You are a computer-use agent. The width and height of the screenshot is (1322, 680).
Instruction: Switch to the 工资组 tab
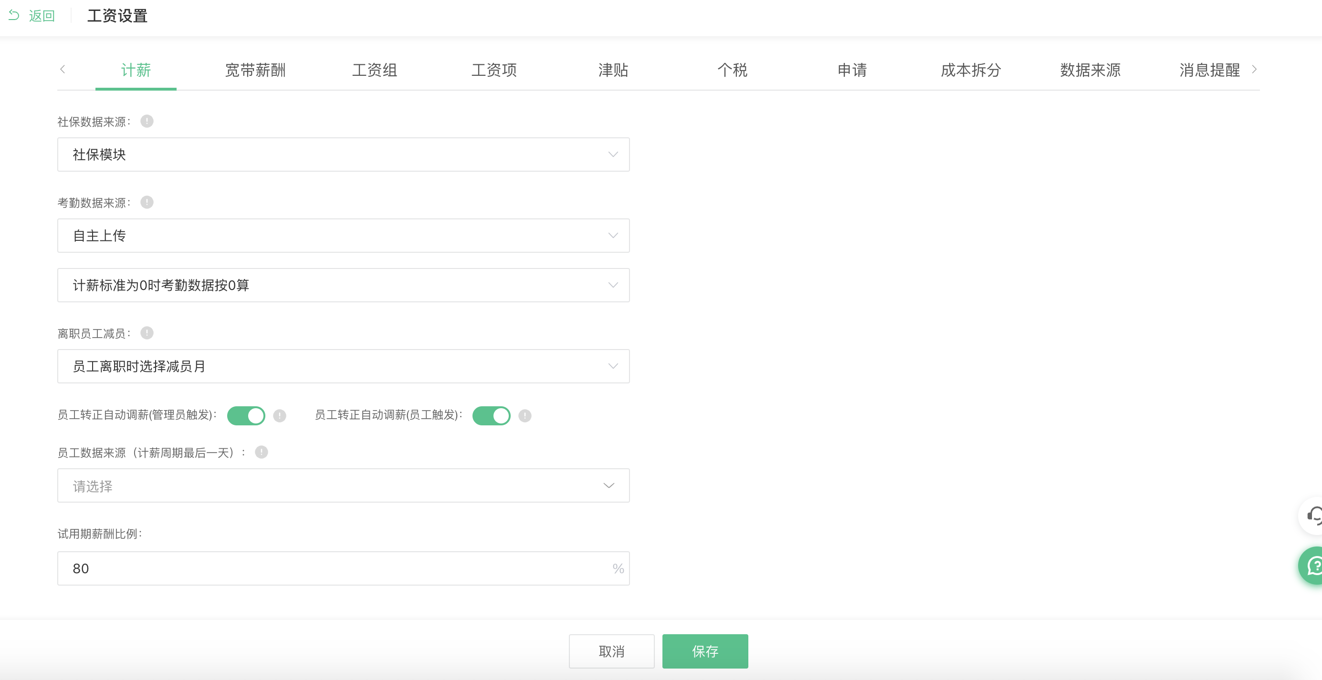pyautogui.click(x=375, y=70)
